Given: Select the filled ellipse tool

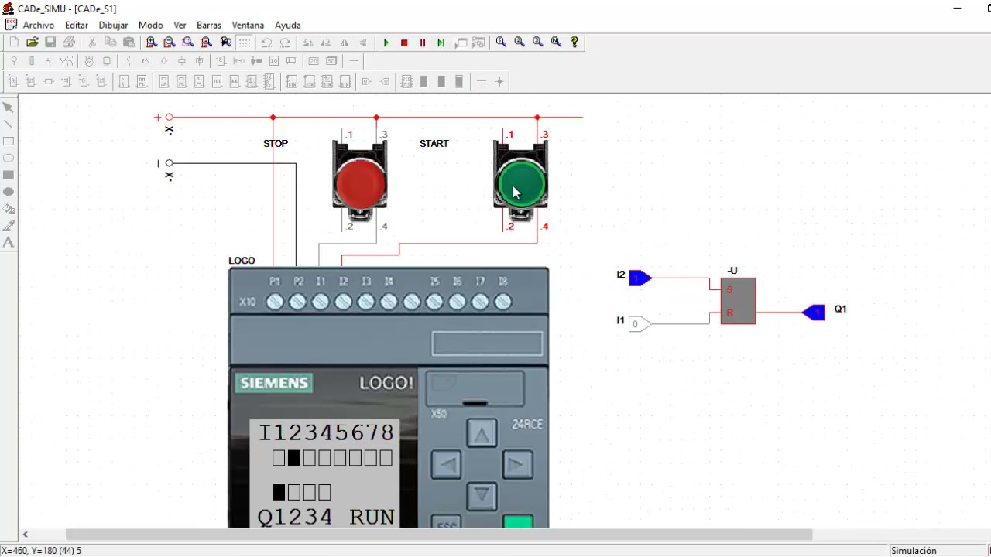Looking at the screenshot, I should pos(9,192).
